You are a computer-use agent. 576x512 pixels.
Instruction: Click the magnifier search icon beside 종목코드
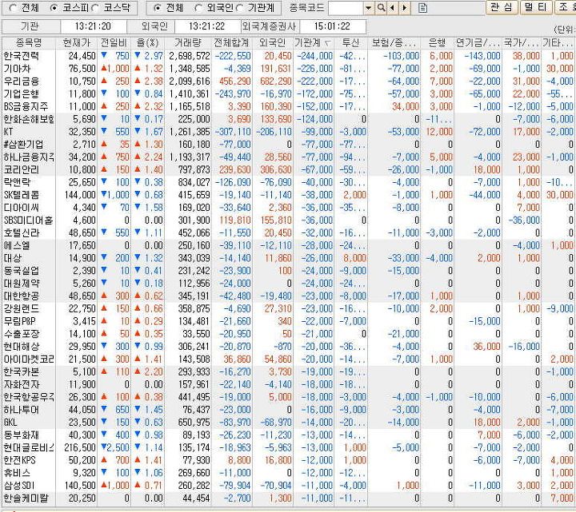pyautogui.click(x=382, y=8)
